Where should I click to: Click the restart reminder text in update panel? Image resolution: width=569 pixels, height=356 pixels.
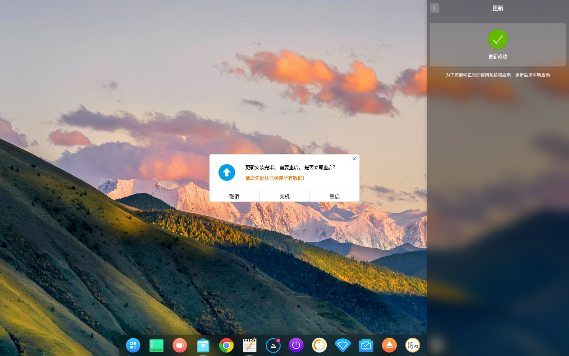tap(498, 75)
